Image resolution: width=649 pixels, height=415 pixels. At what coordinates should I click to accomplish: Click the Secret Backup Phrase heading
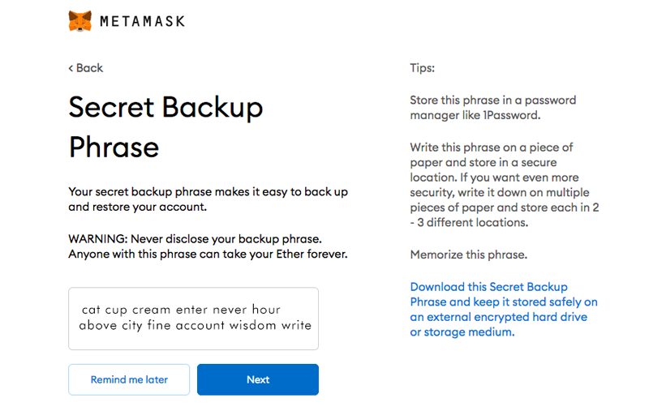coord(165,127)
